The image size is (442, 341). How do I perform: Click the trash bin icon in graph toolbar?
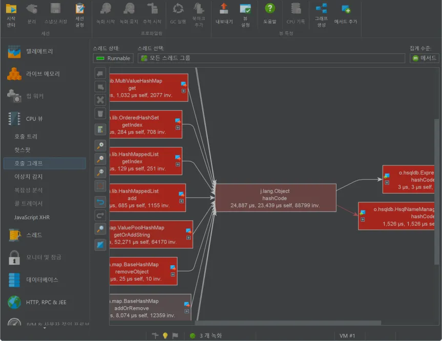(x=100, y=114)
